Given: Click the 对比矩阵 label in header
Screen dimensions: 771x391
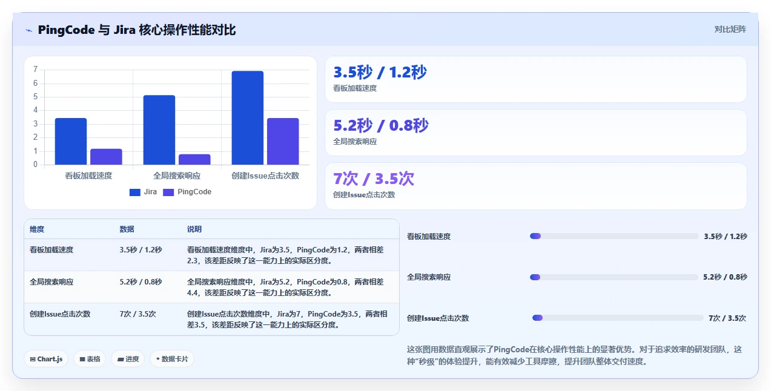Looking at the screenshot, I should pyautogui.click(x=730, y=29).
